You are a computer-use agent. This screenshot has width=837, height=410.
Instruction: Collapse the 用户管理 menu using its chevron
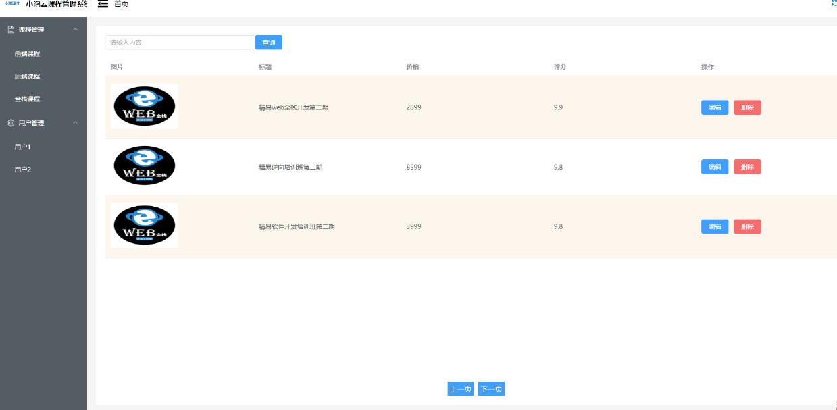75,123
